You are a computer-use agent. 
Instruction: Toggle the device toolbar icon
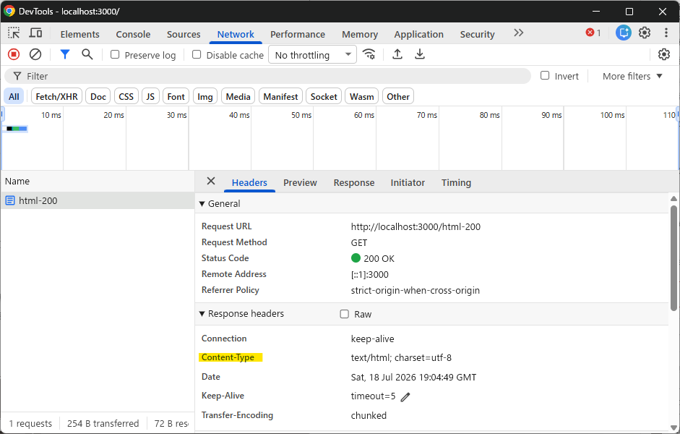coord(35,33)
